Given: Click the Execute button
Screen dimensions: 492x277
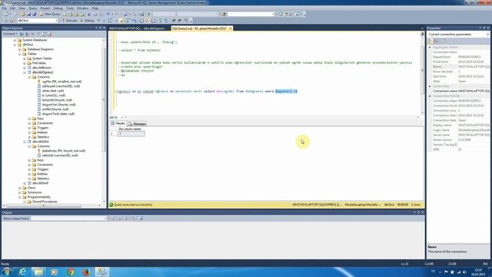Looking at the screenshot, I should coord(69,21).
